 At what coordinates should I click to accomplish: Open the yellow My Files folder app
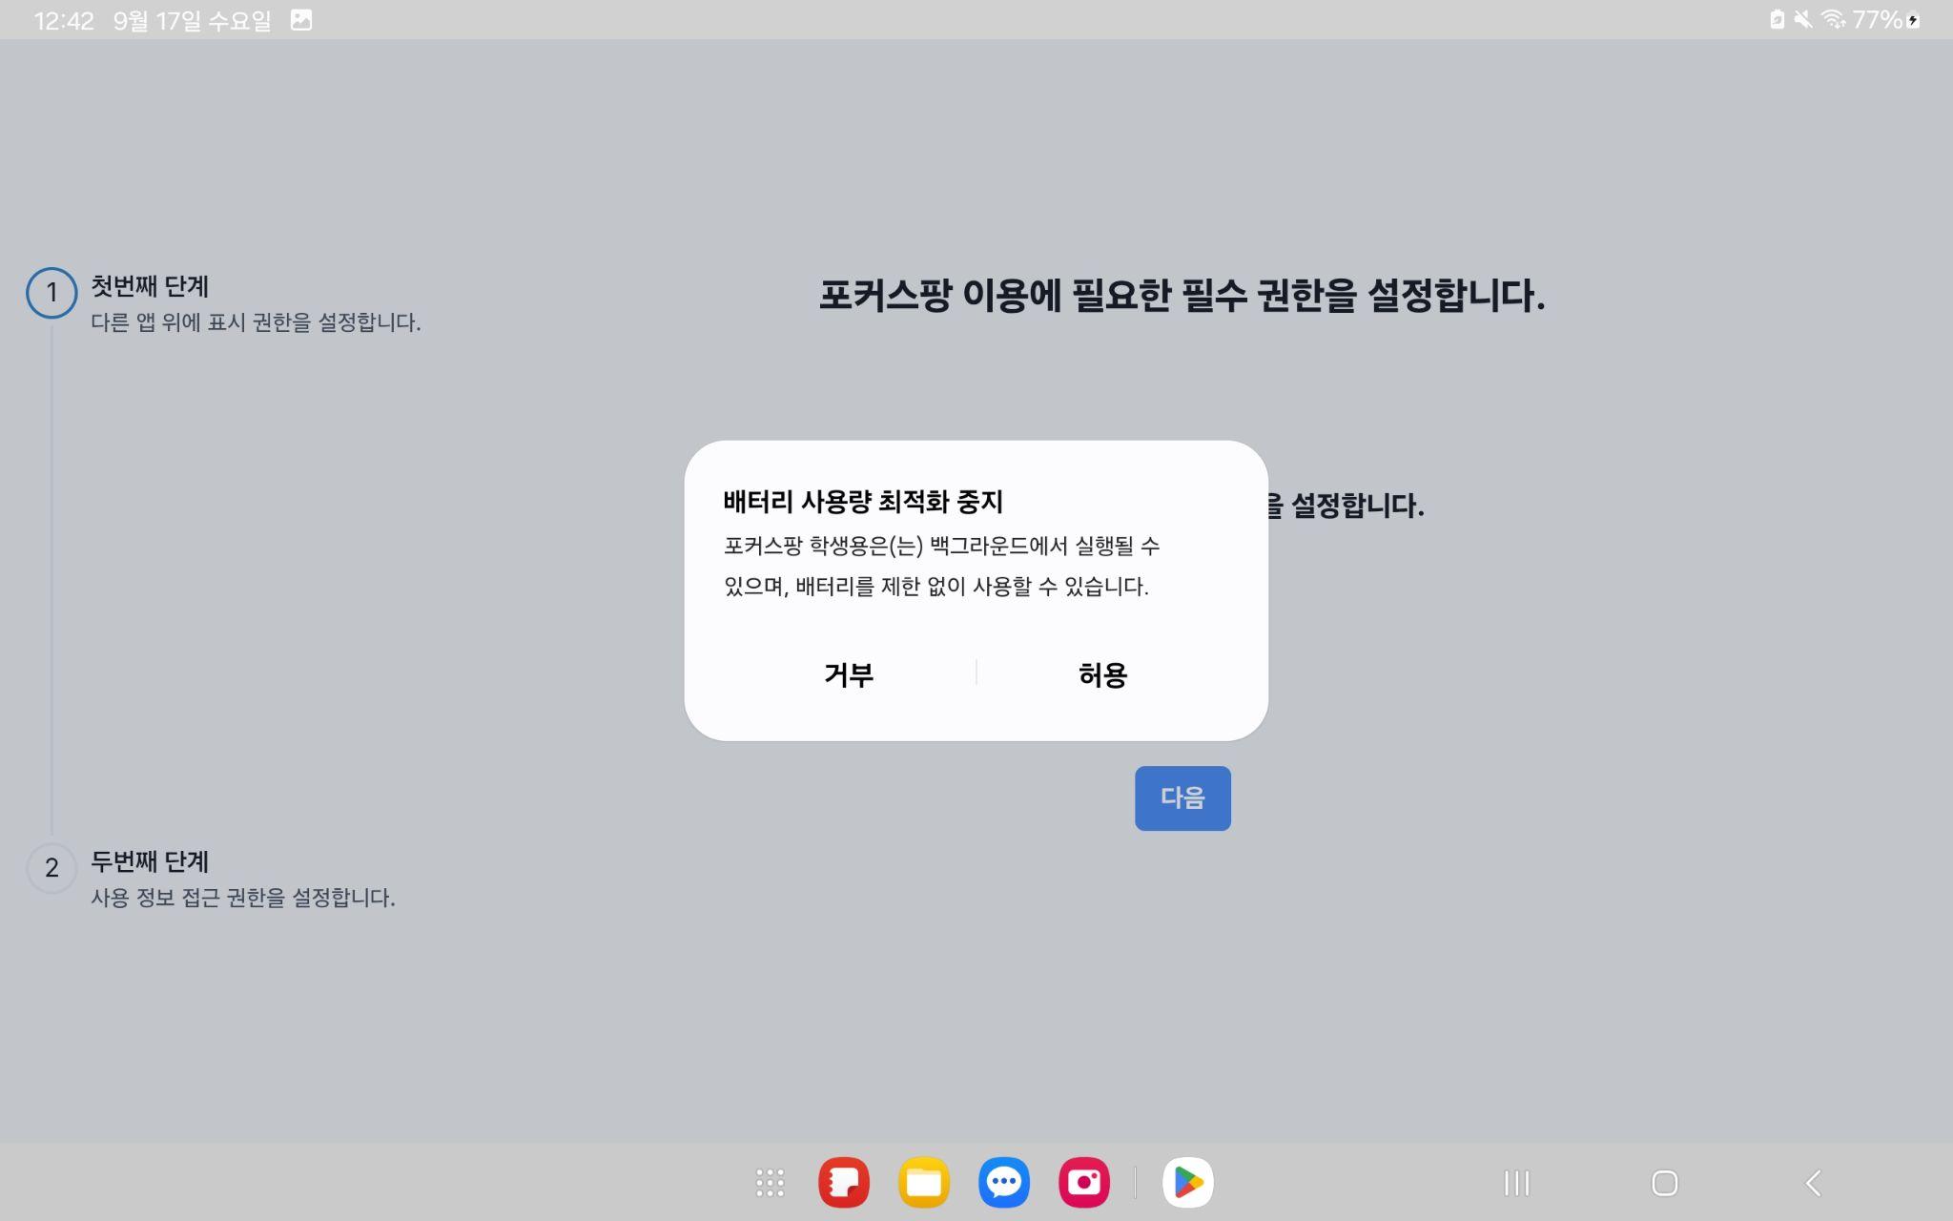click(x=923, y=1183)
